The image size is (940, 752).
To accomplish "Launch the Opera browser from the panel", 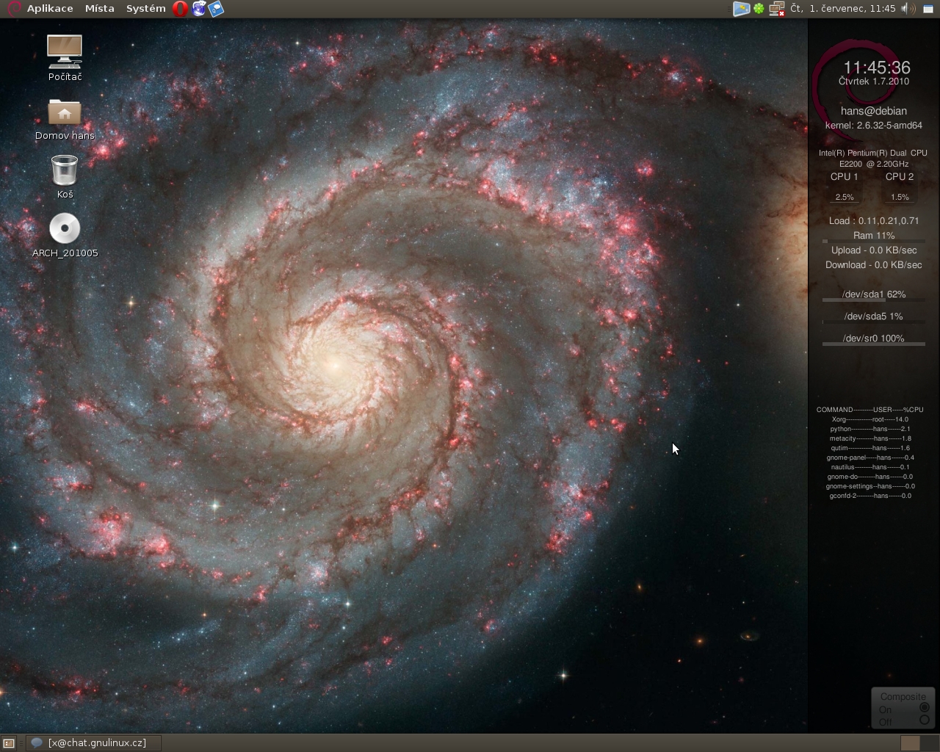I will 180,9.
